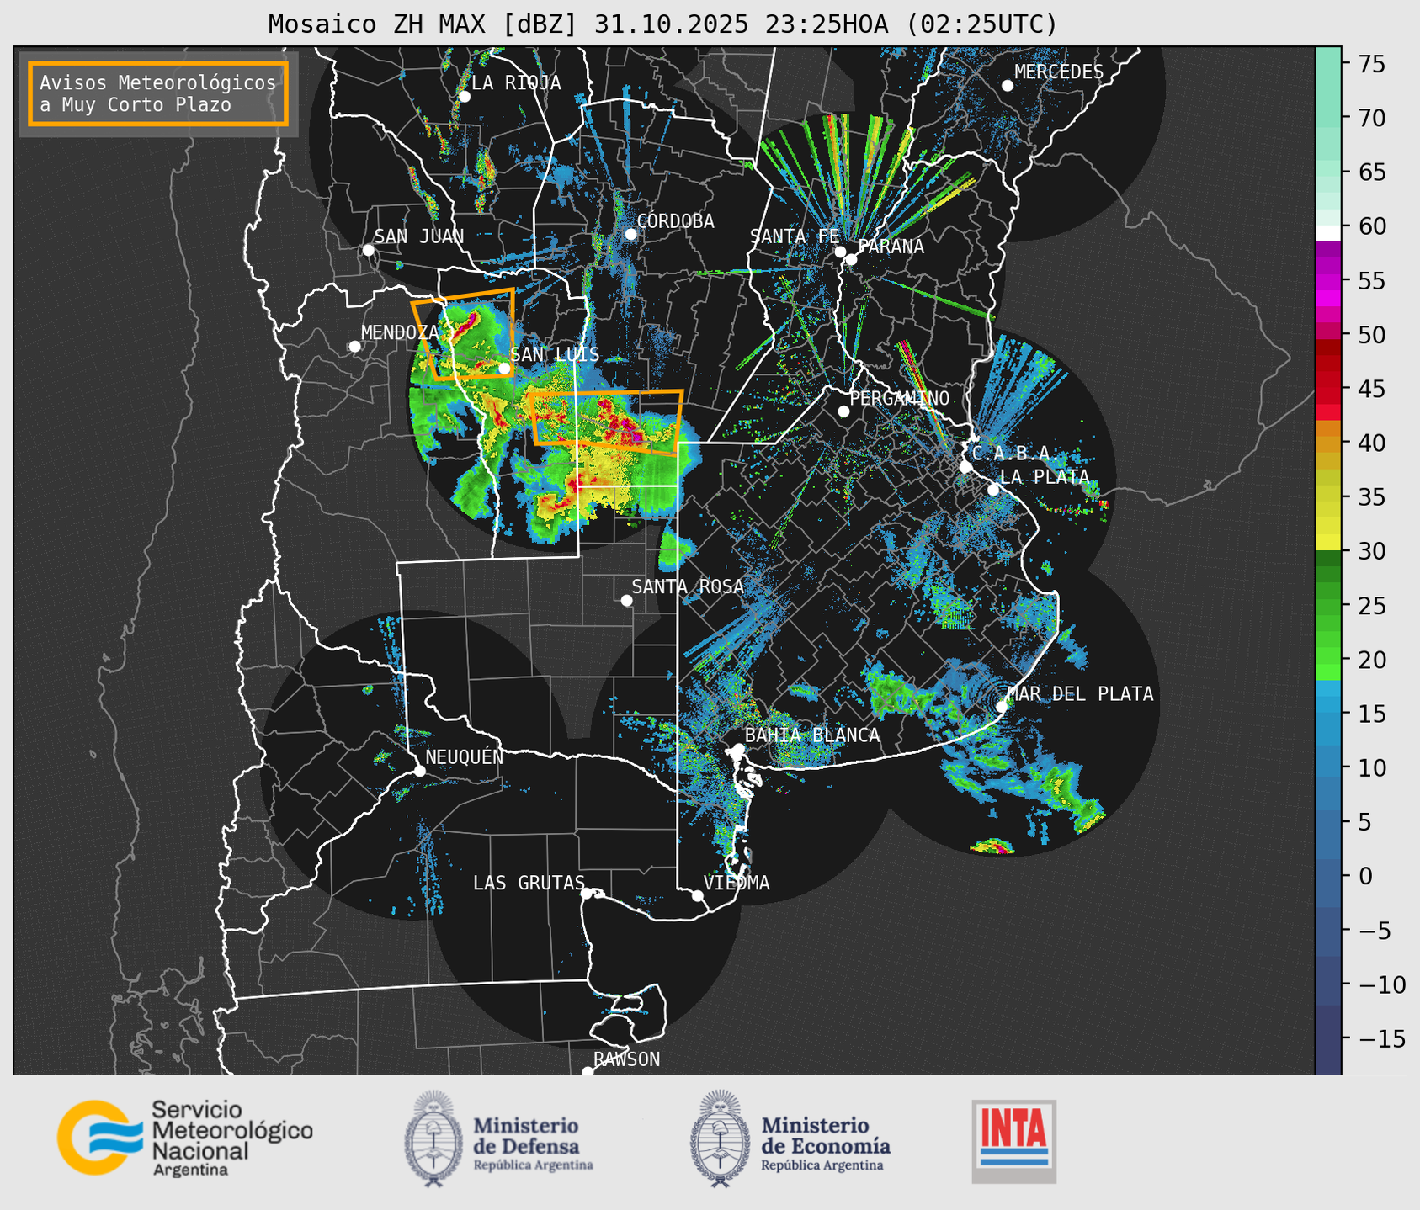
Task: Click the Santa Rosa city marker
Action: pyautogui.click(x=626, y=600)
